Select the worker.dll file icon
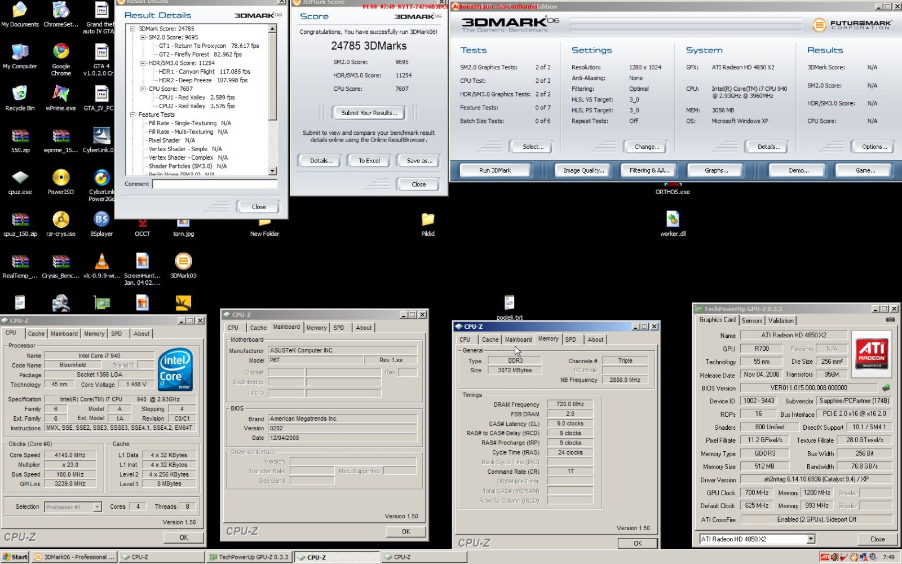902x564 pixels. tap(673, 223)
